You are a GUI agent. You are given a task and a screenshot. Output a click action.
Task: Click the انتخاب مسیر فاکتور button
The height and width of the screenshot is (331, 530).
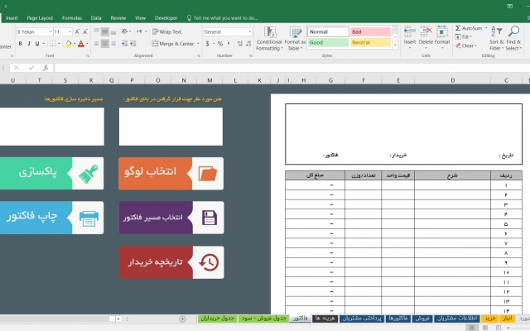pos(171,218)
